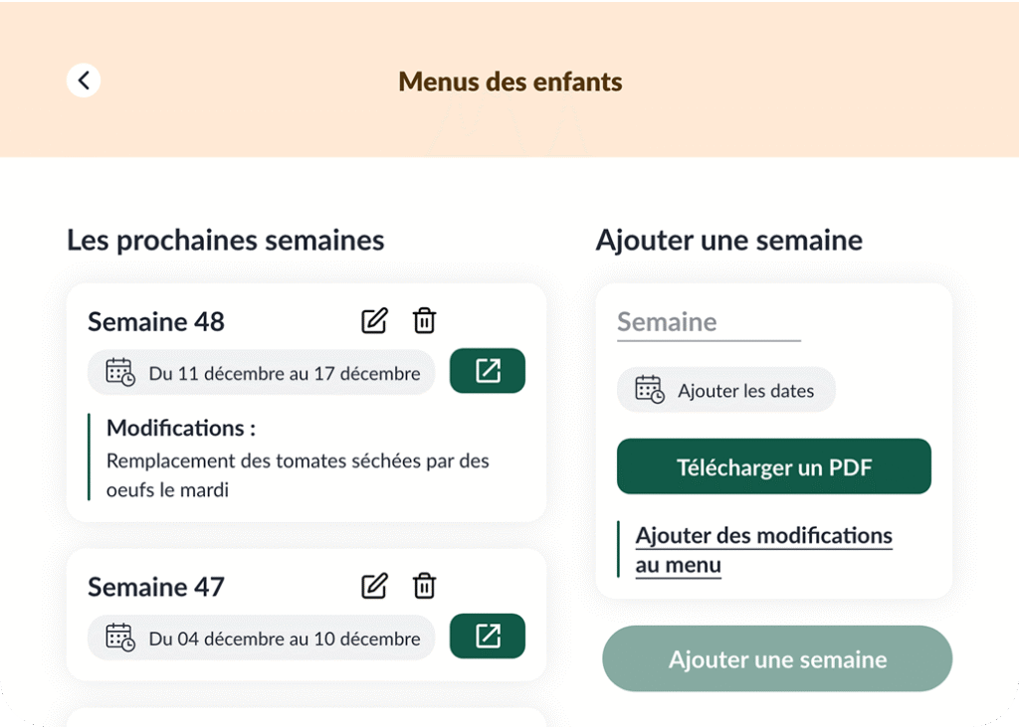Delete Semaine 47 using the trash icon
The height and width of the screenshot is (727, 1019).
click(424, 586)
